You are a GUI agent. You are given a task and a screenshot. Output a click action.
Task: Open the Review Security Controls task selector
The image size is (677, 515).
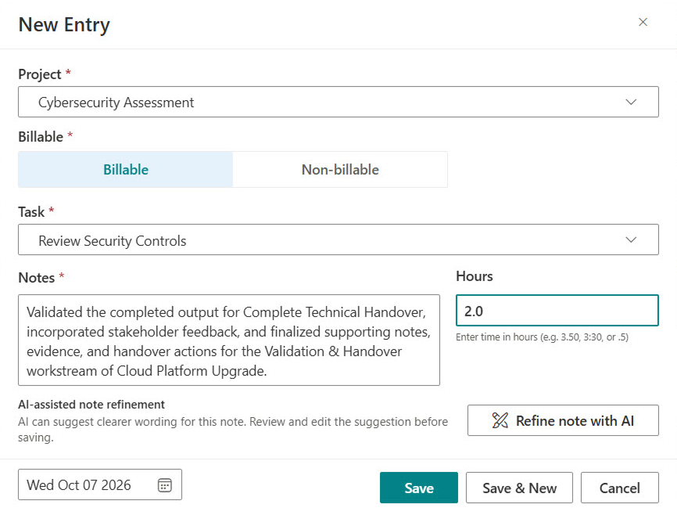point(338,239)
